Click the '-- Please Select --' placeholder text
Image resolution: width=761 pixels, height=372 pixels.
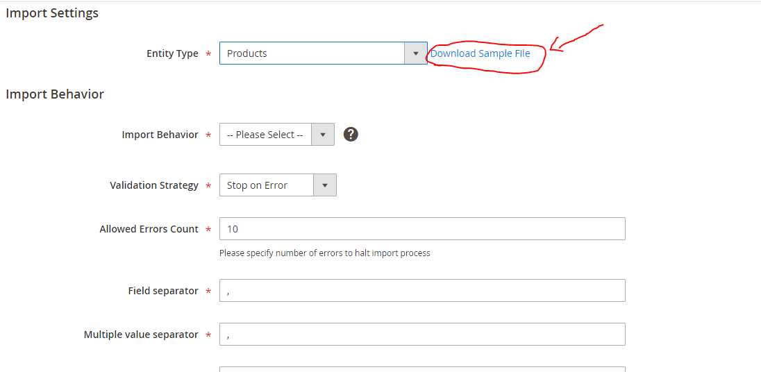coord(265,135)
